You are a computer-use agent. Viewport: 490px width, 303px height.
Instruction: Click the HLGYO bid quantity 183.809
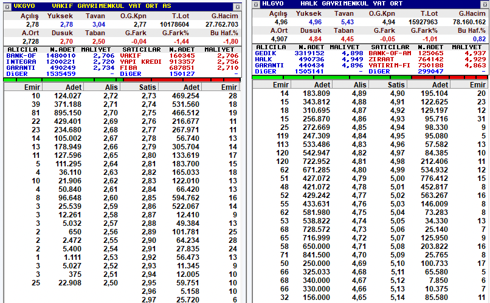coord(316,94)
